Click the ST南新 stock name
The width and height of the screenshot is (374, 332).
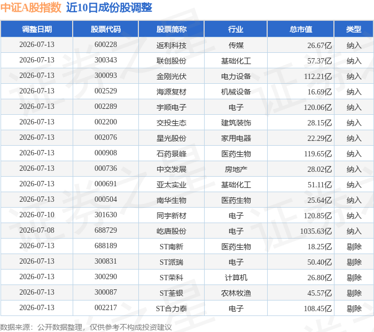[172, 247]
